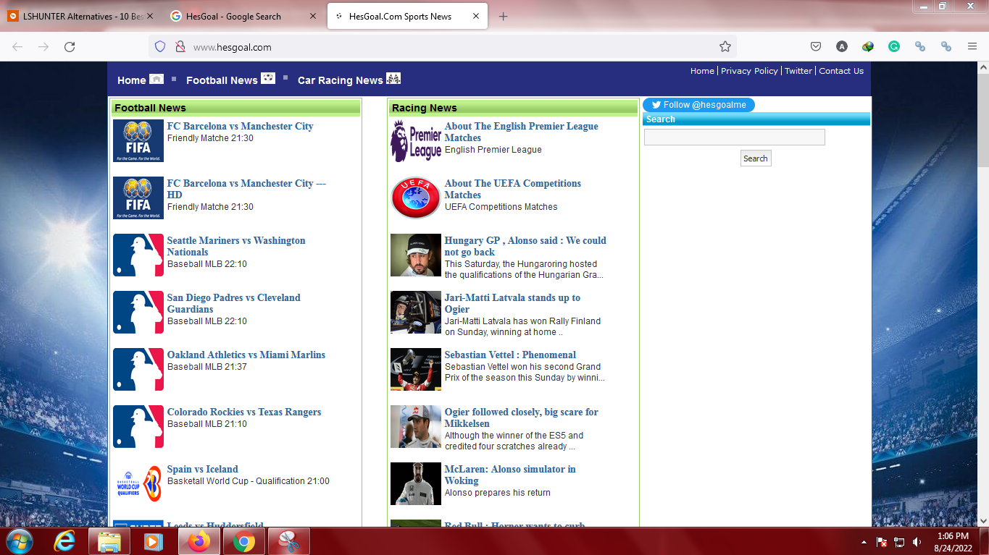Click MLB logo beside Seattle Mariners match
Image resolution: width=989 pixels, height=555 pixels.
click(x=138, y=255)
